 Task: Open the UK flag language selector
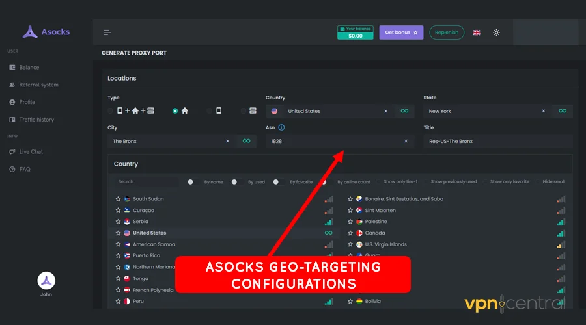477,32
